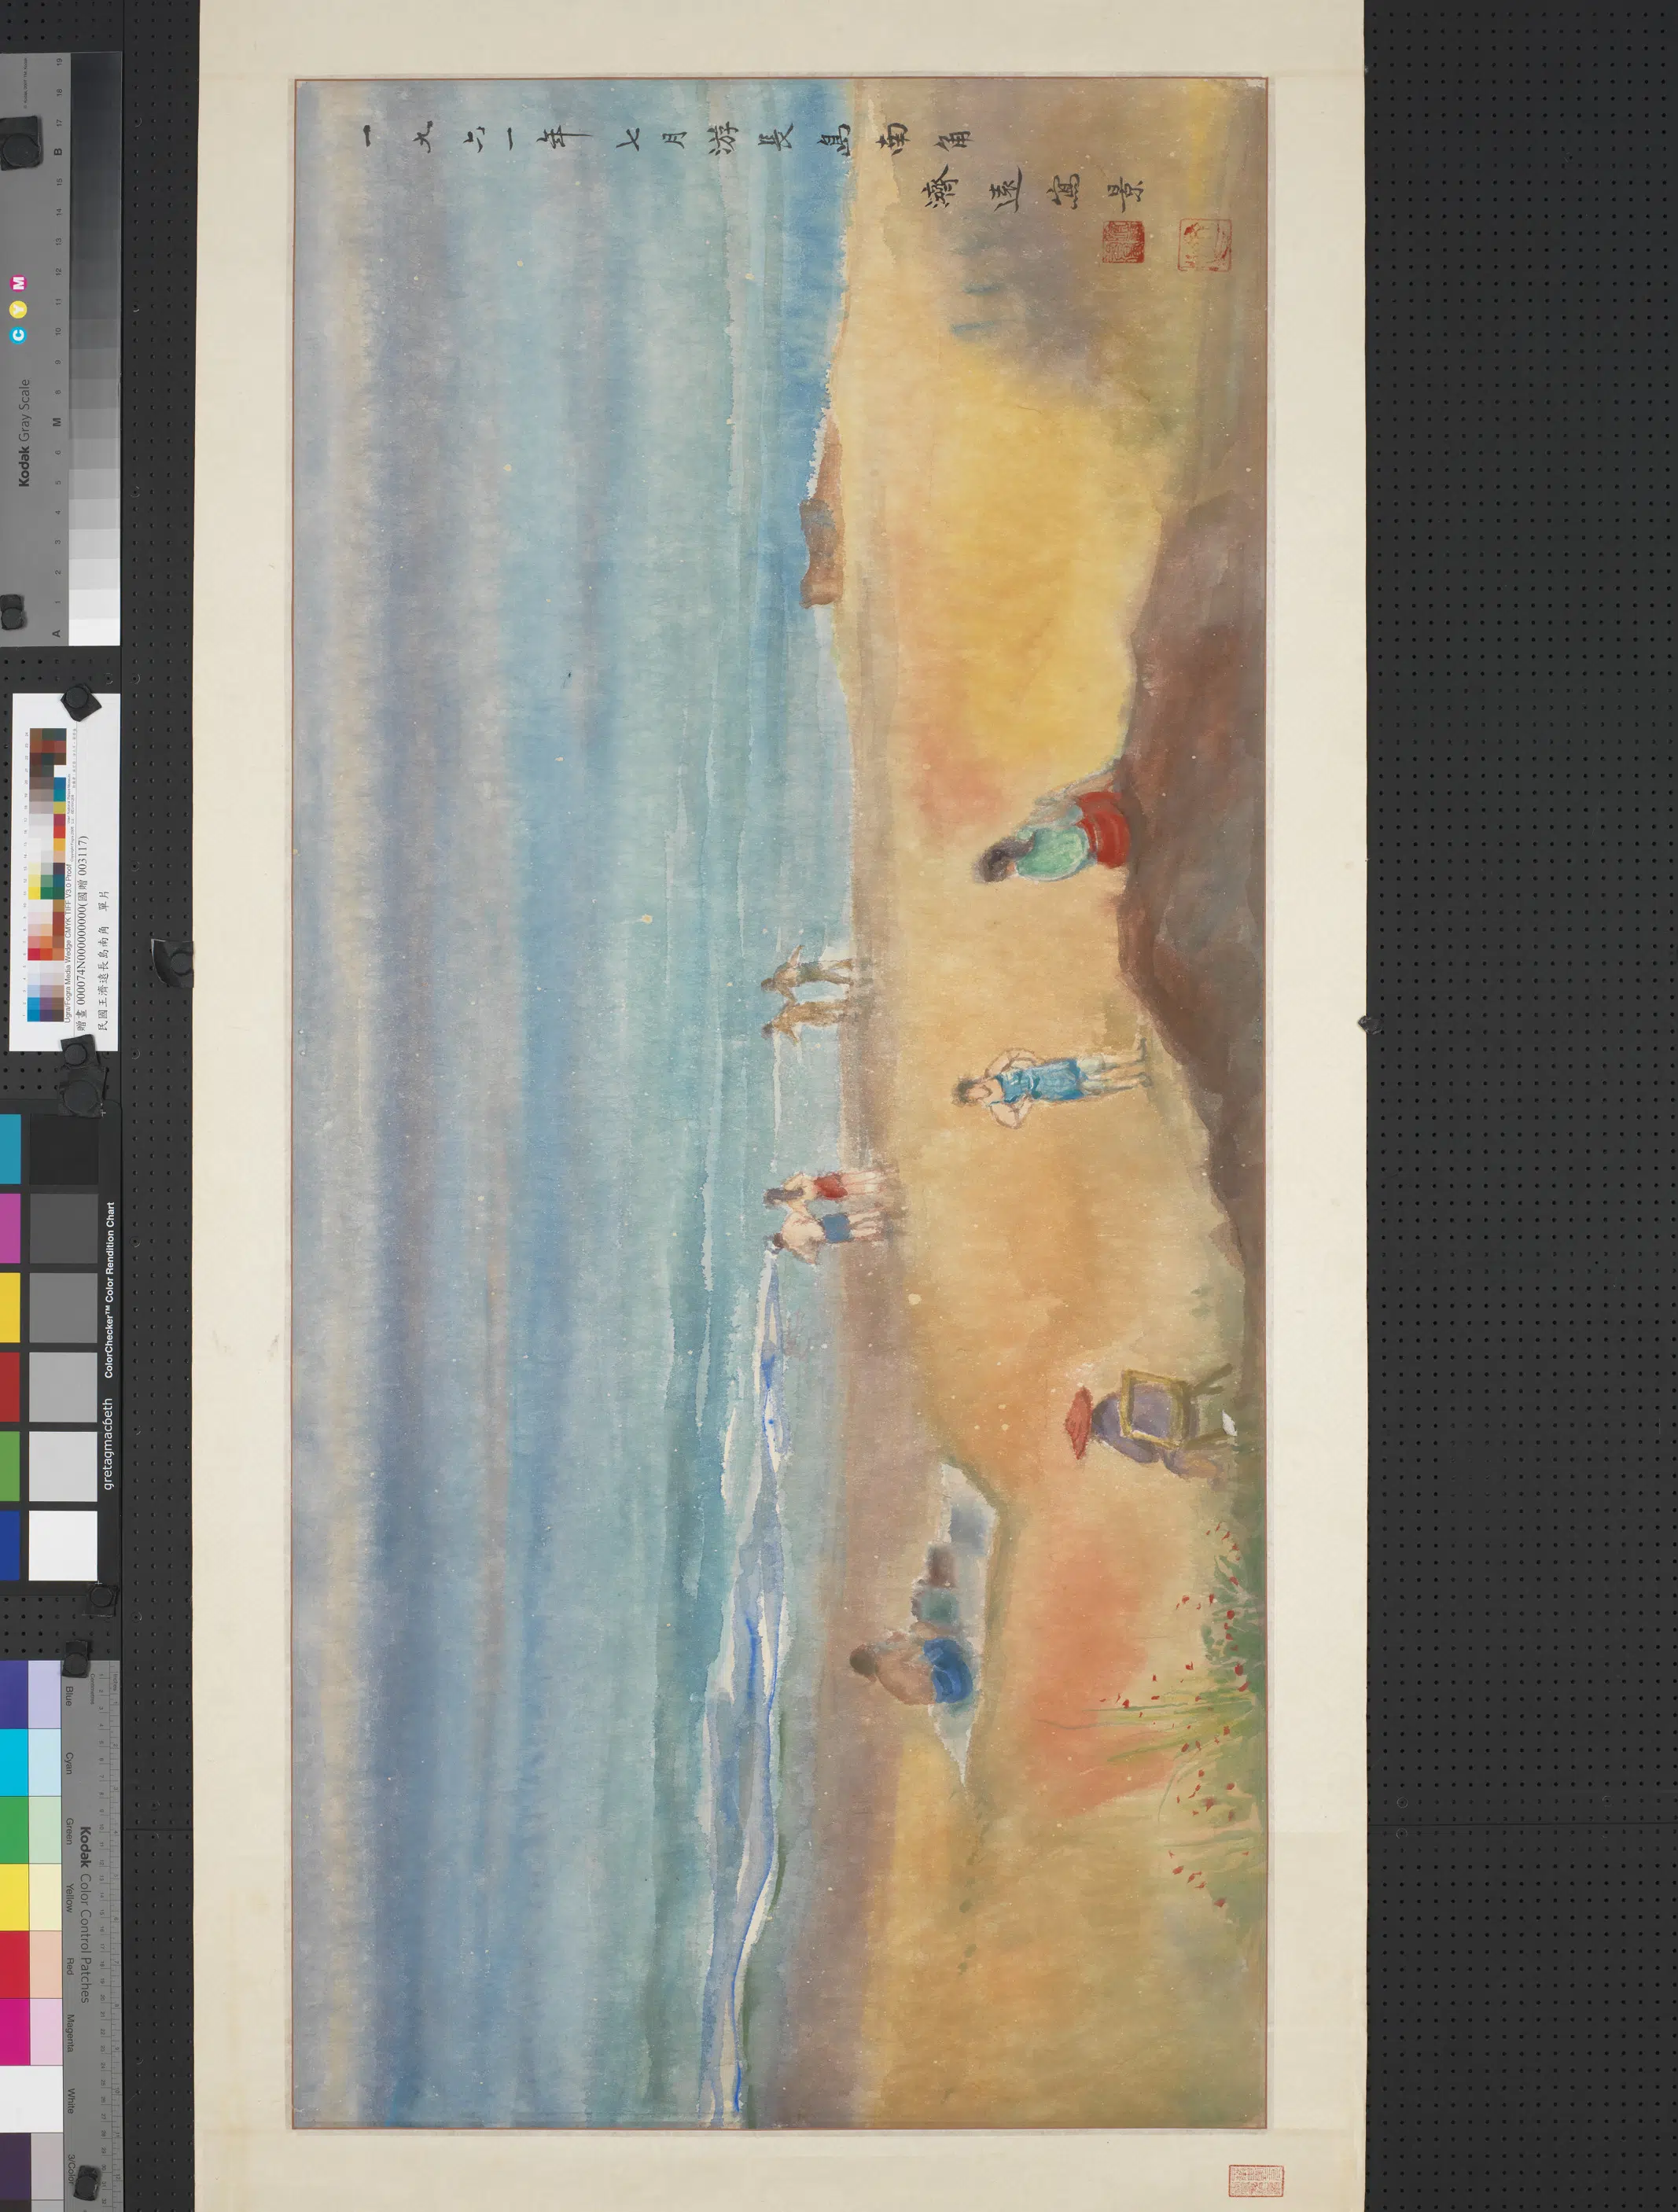Viewport: 1678px width, 2212px height.
Task: Click the "Magenta" patch label
Action: 69,2033
